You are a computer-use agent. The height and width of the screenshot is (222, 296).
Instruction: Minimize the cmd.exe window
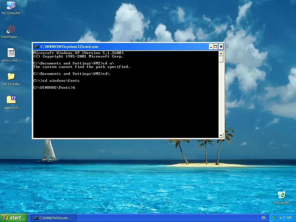pyautogui.click(x=211, y=47)
